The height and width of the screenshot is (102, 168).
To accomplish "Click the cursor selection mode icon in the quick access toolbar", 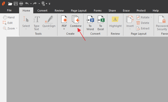I will coord(43,4).
